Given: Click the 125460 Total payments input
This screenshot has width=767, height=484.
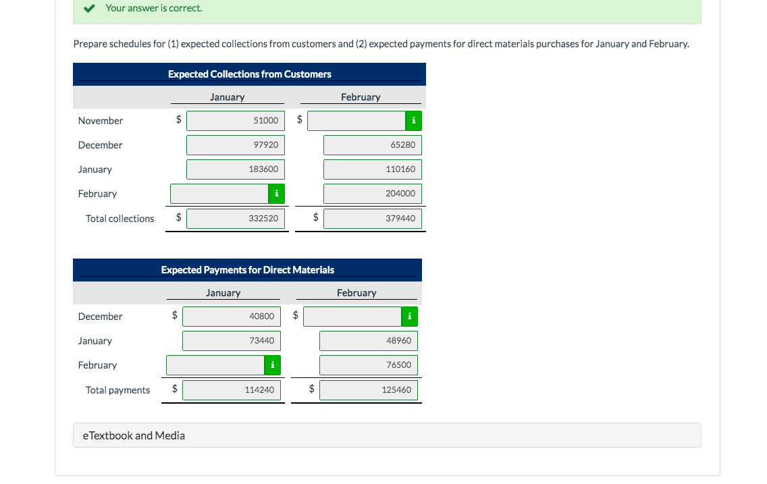Looking at the screenshot, I should coord(368,389).
